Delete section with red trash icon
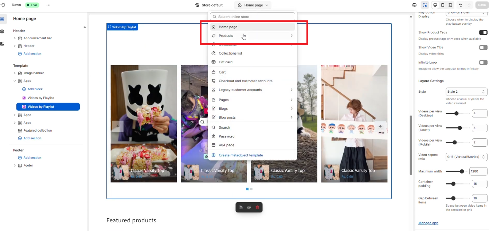Viewport: 489px width, 231px height. (257, 207)
